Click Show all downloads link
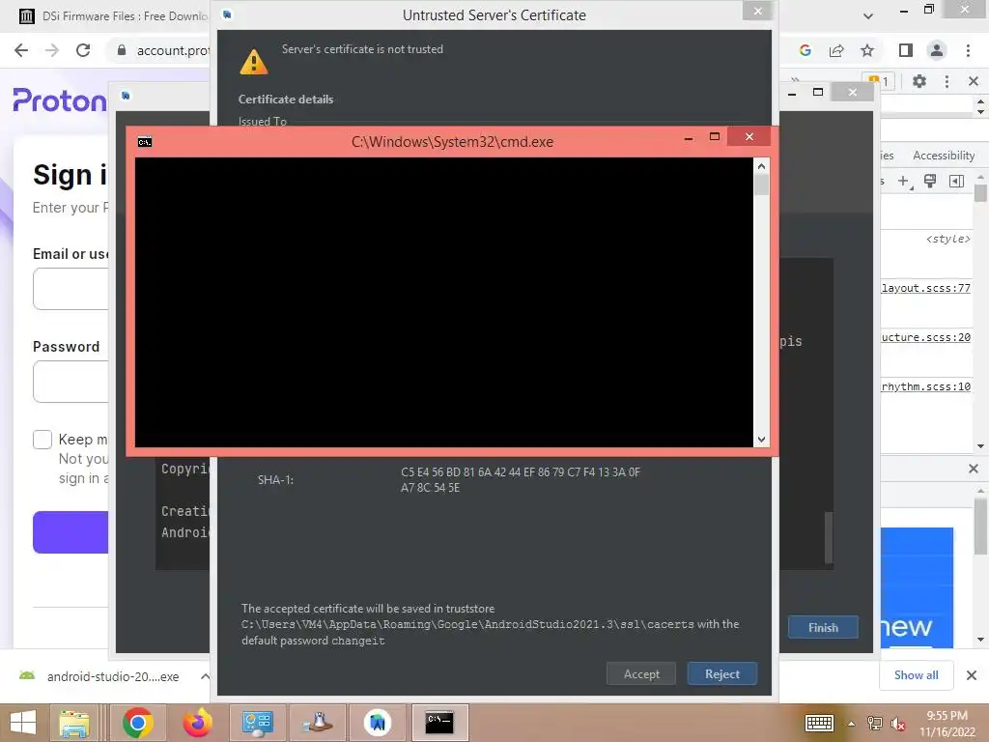This screenshot has width=989, height=742. tap(916, 675)
